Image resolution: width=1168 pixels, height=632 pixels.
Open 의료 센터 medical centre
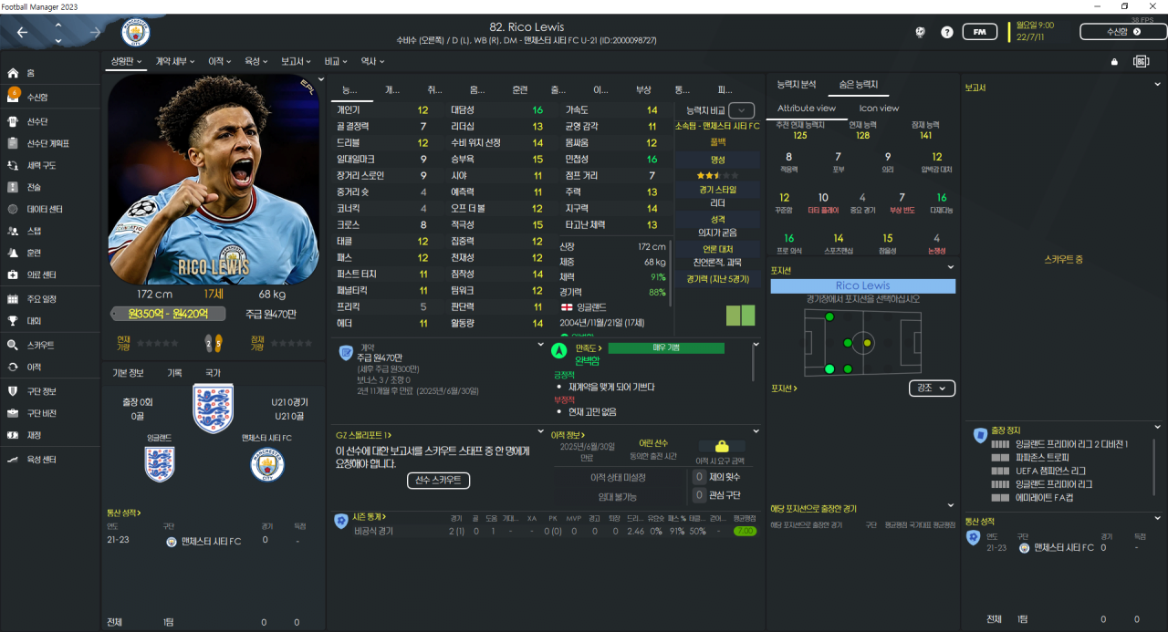(50, 275)
